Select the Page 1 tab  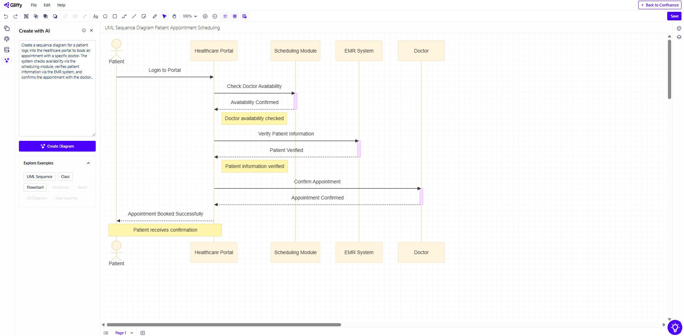click(x=121, y=333)
